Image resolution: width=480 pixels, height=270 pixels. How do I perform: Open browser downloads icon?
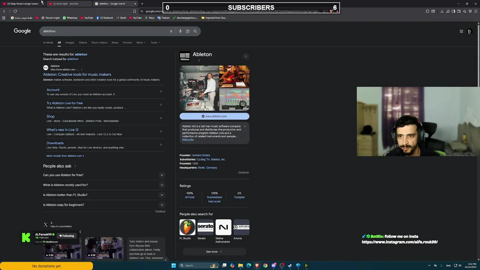pos(442,11)
